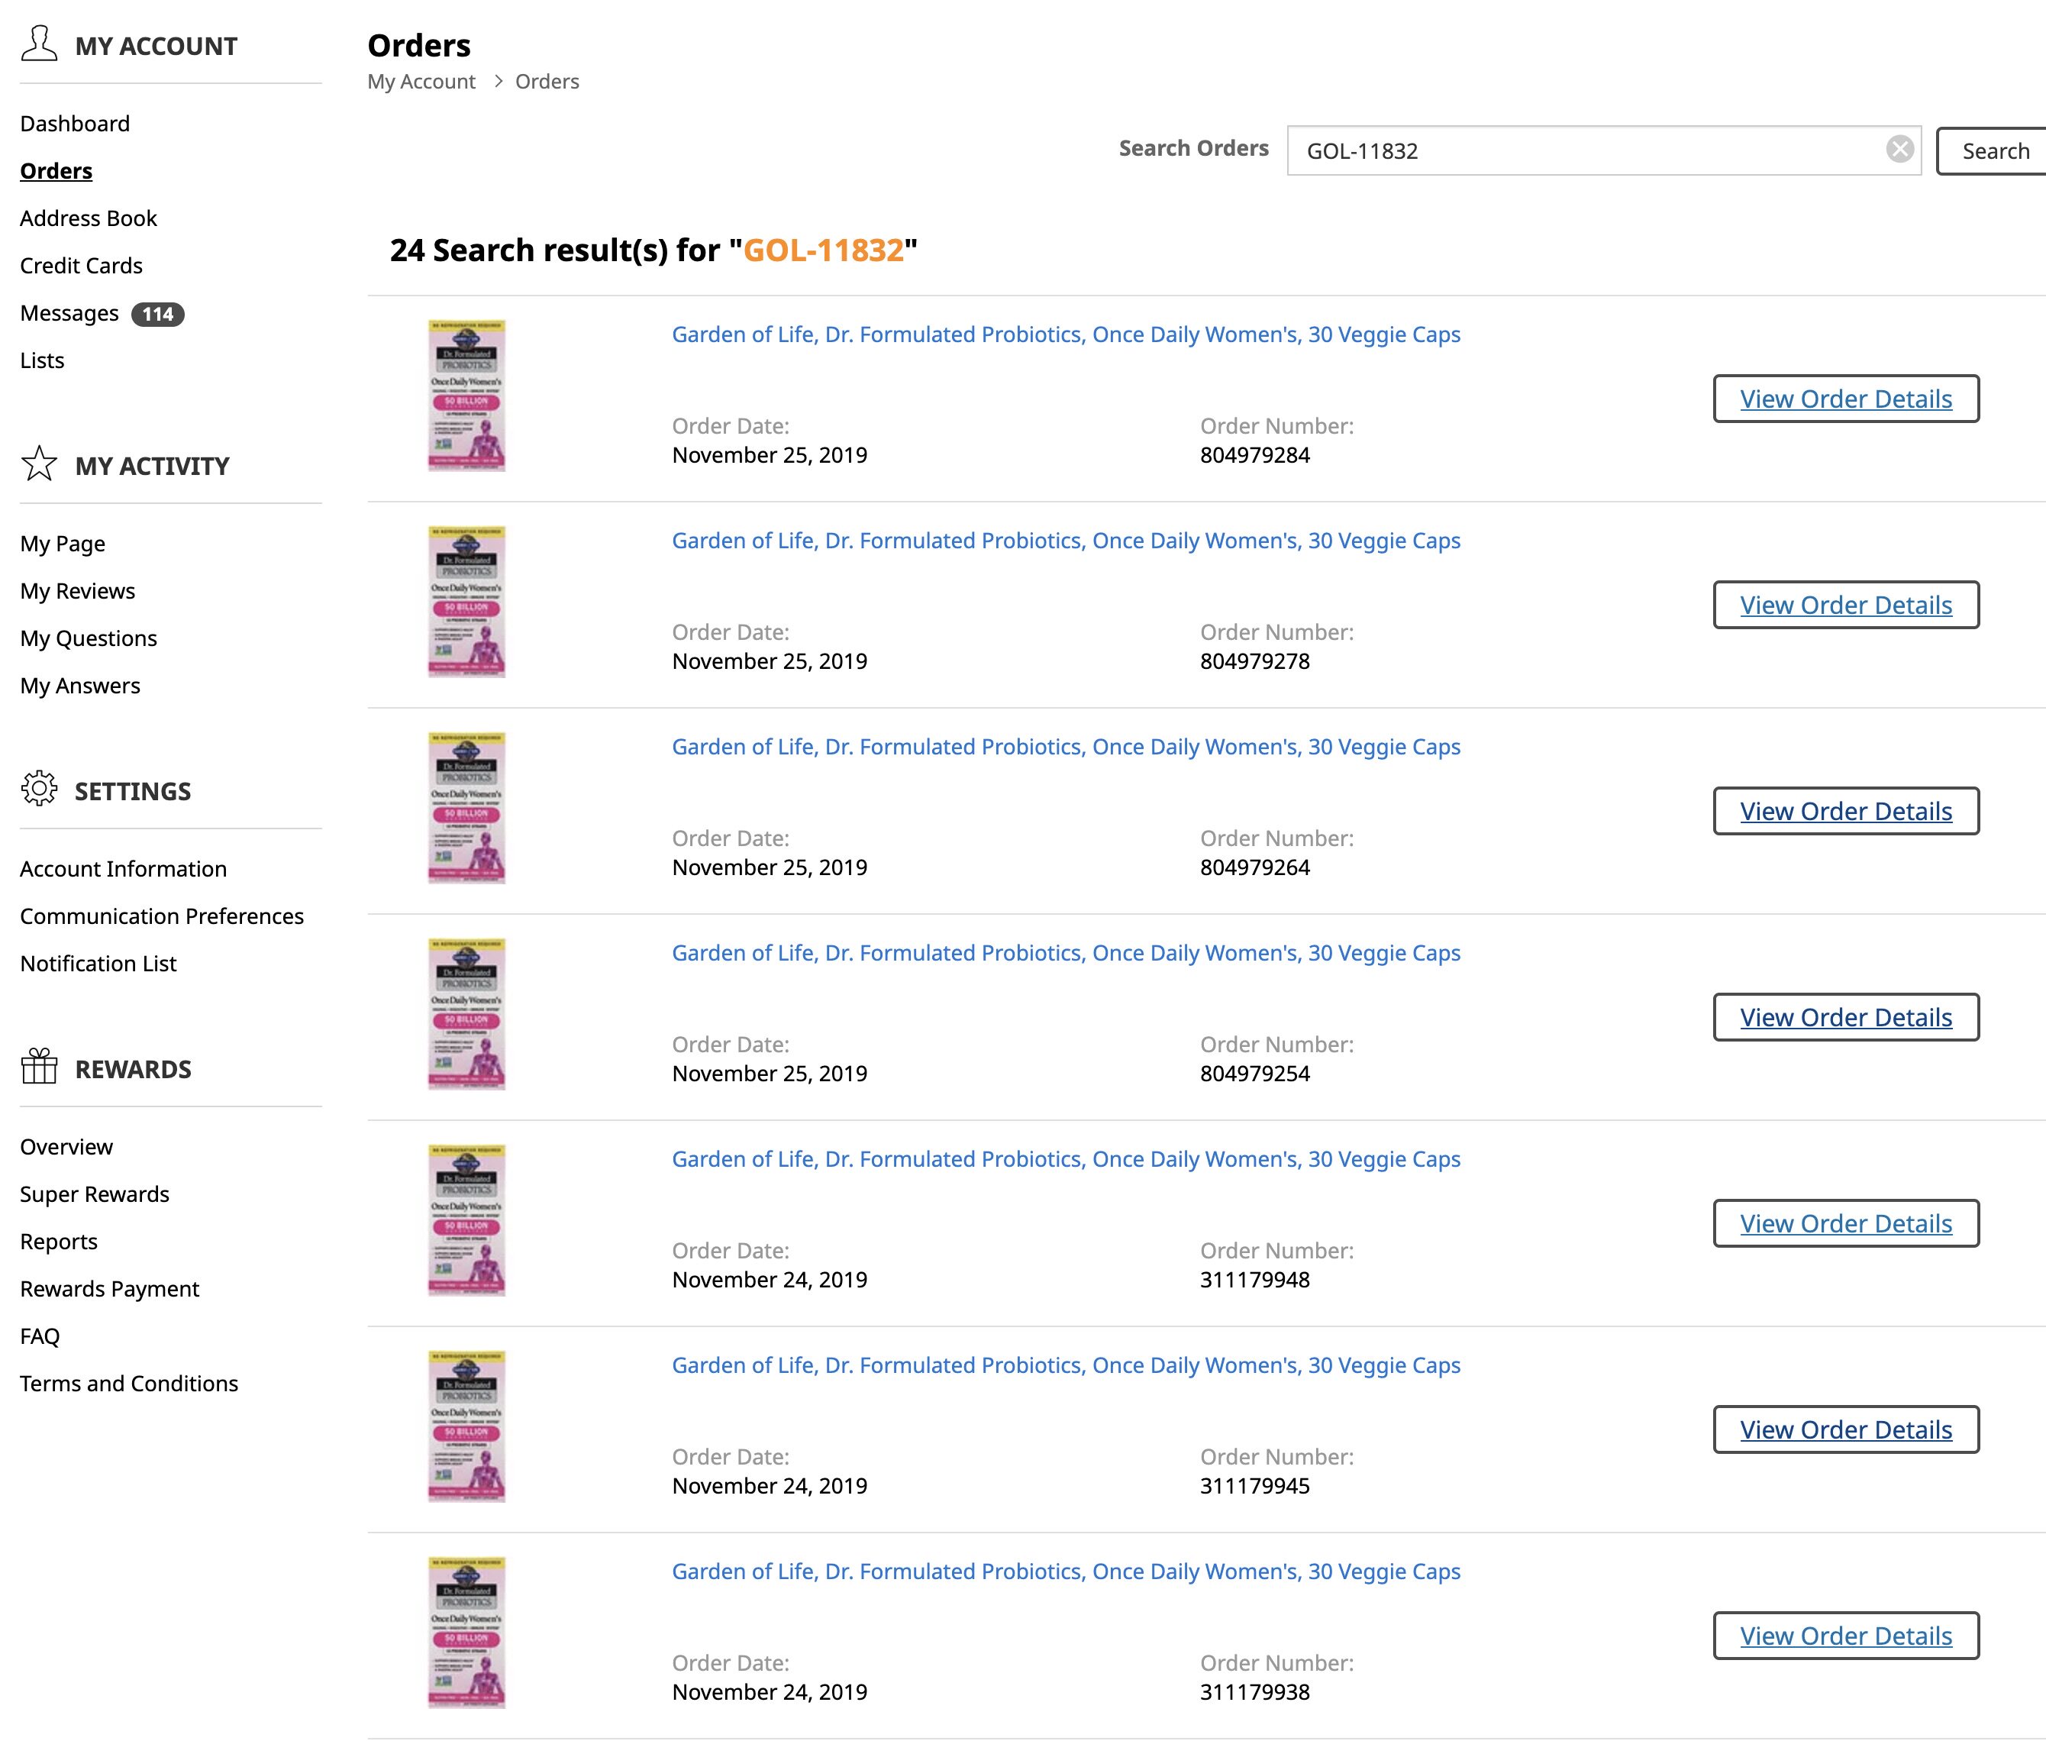
Task: Open product thumbnail of order 804979278
Action: (x=466, y=602)
